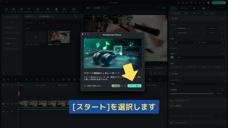
Task: Toggle the 合成 switch
Action: coord(172,74)
